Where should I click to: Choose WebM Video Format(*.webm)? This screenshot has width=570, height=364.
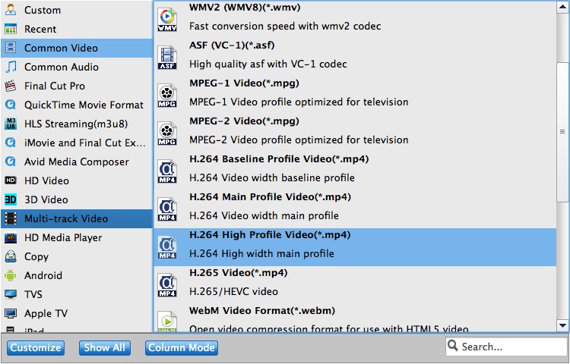coord(355,318)
